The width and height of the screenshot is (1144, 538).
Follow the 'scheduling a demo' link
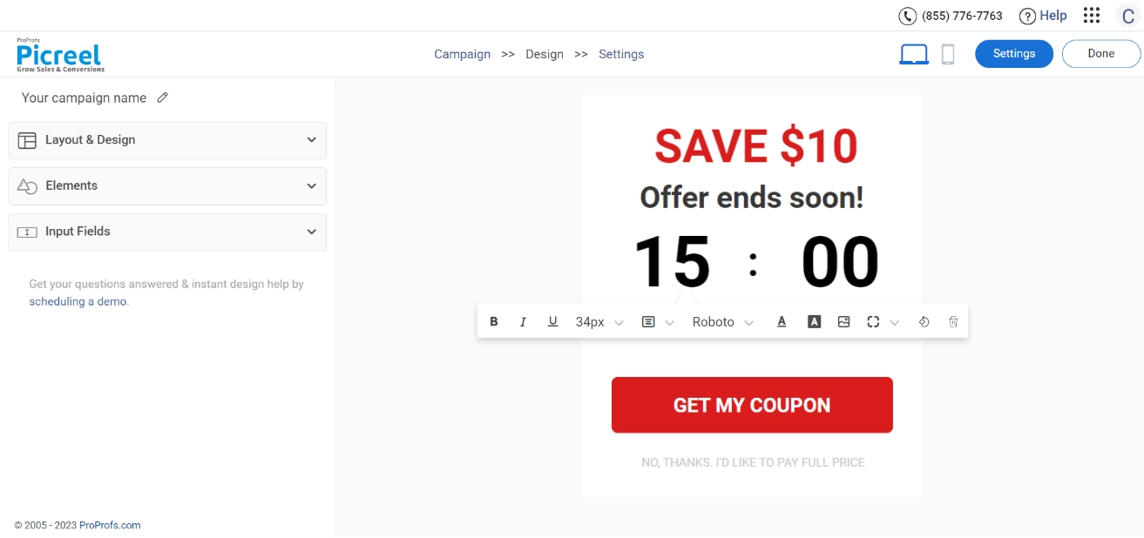(78, 301)
